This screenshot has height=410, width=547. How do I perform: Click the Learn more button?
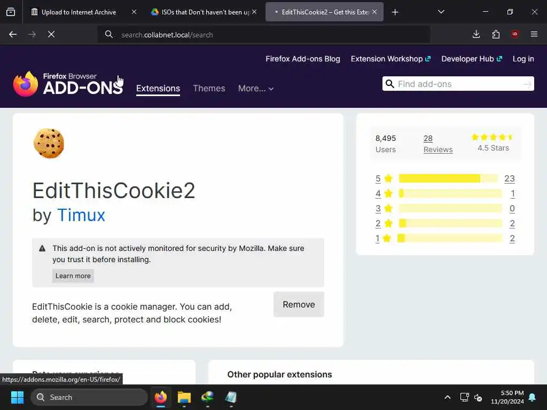(73, 276)
